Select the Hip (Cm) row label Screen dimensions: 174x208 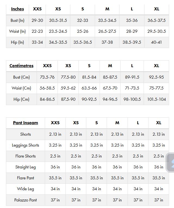(x=21, y=99)
